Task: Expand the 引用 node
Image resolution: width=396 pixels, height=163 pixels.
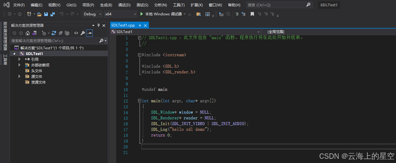Action: (x=19, y=59)
